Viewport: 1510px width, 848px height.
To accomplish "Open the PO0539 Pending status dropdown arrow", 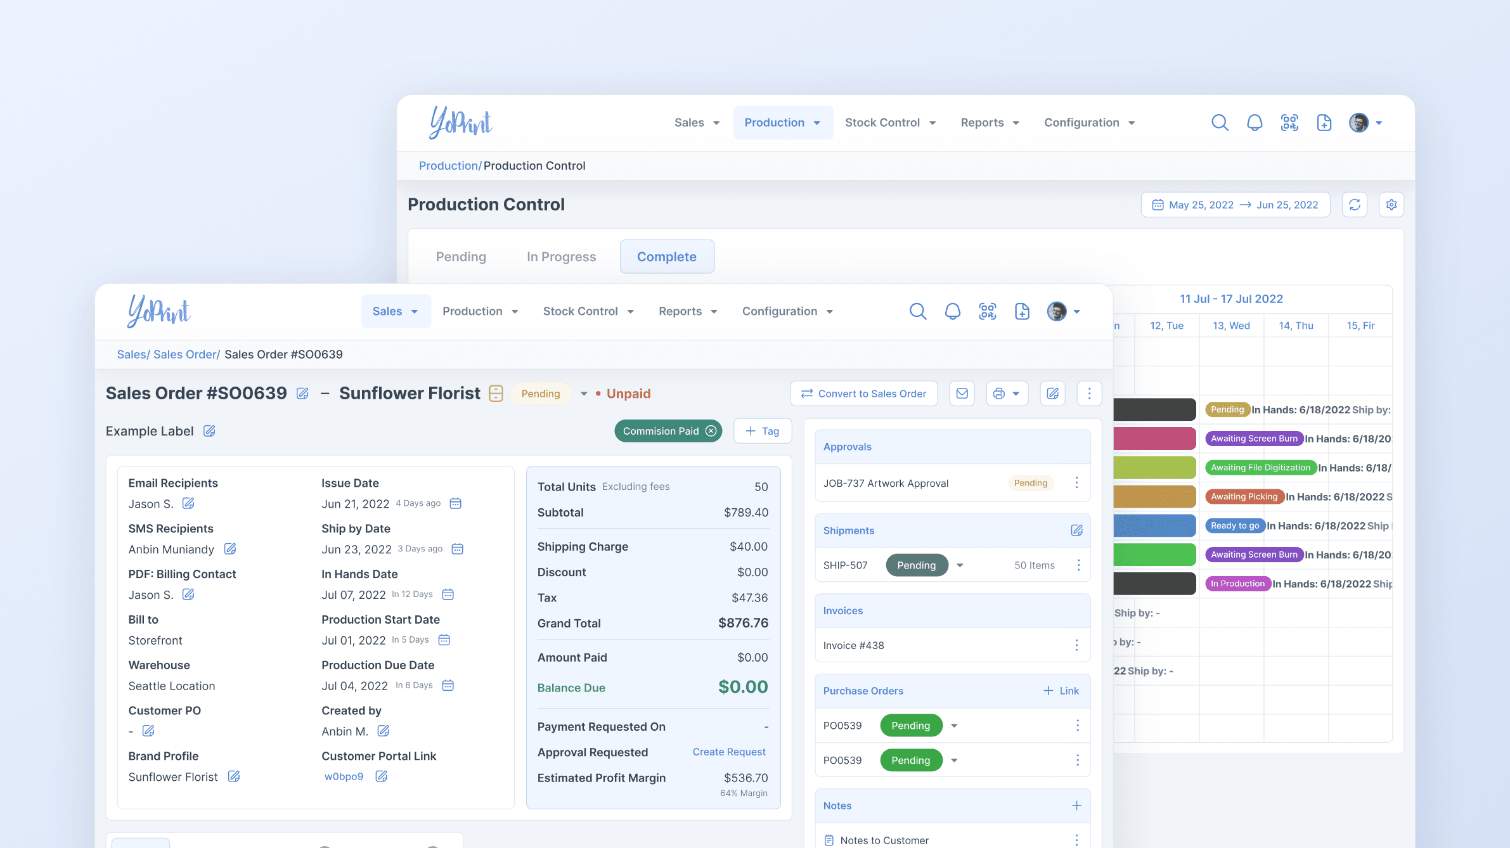I will click(x=954, y=725).
